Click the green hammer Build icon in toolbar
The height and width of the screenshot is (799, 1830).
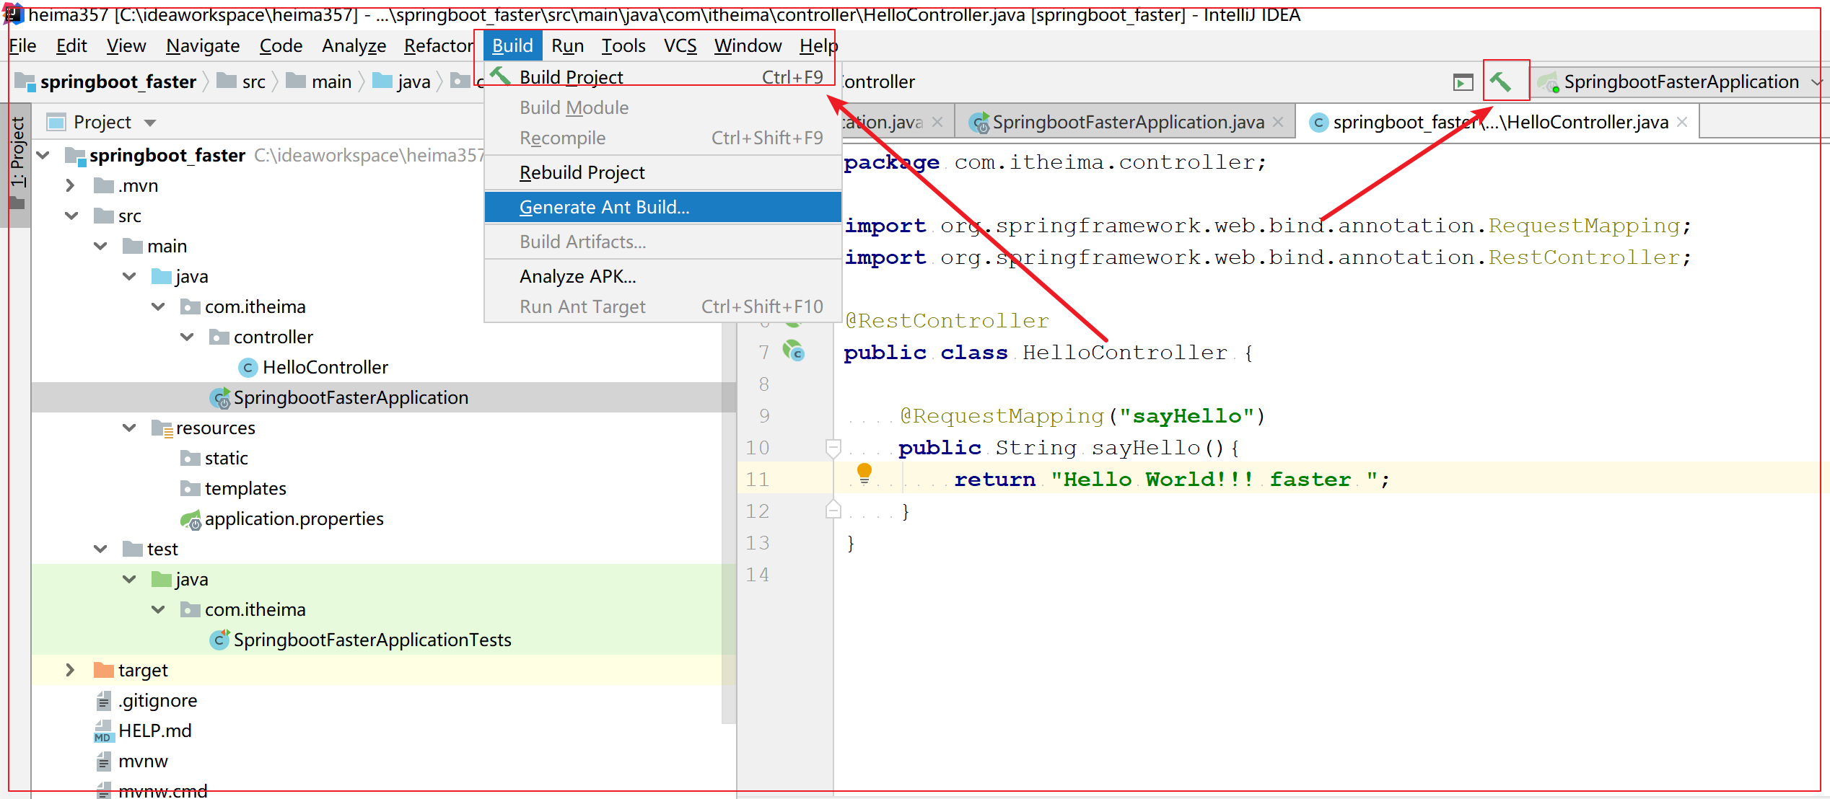[1502, 81]
